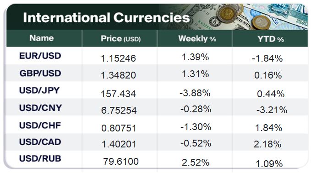Open the USD/CHF row label
The width and height of the screenshot is (311, 173).
(40, 126)
